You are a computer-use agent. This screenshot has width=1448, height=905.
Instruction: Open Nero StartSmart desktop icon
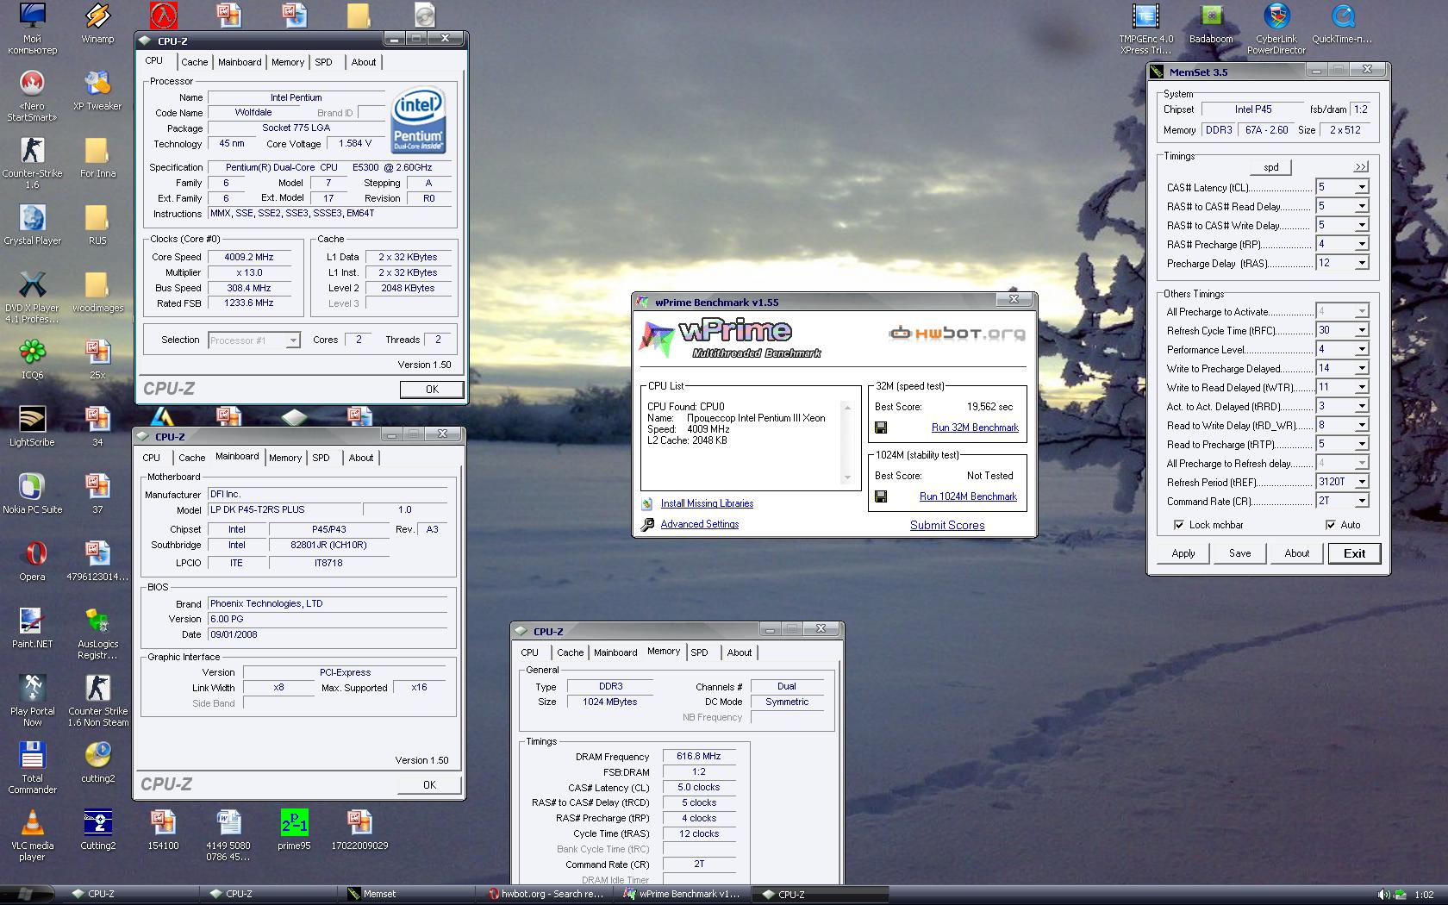coord(32,95)
